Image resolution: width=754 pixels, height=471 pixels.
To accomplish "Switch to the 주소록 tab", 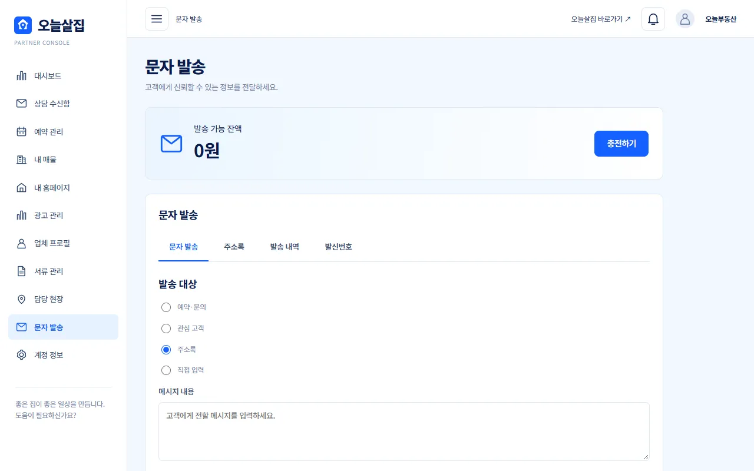I will 234,247.
